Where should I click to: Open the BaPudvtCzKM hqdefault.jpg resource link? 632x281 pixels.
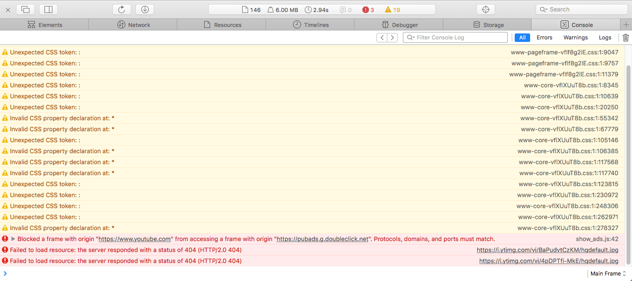tap(548, 250)
